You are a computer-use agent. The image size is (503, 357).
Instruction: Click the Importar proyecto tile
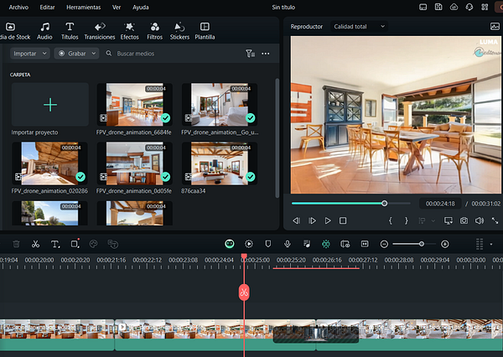[50, 106]
